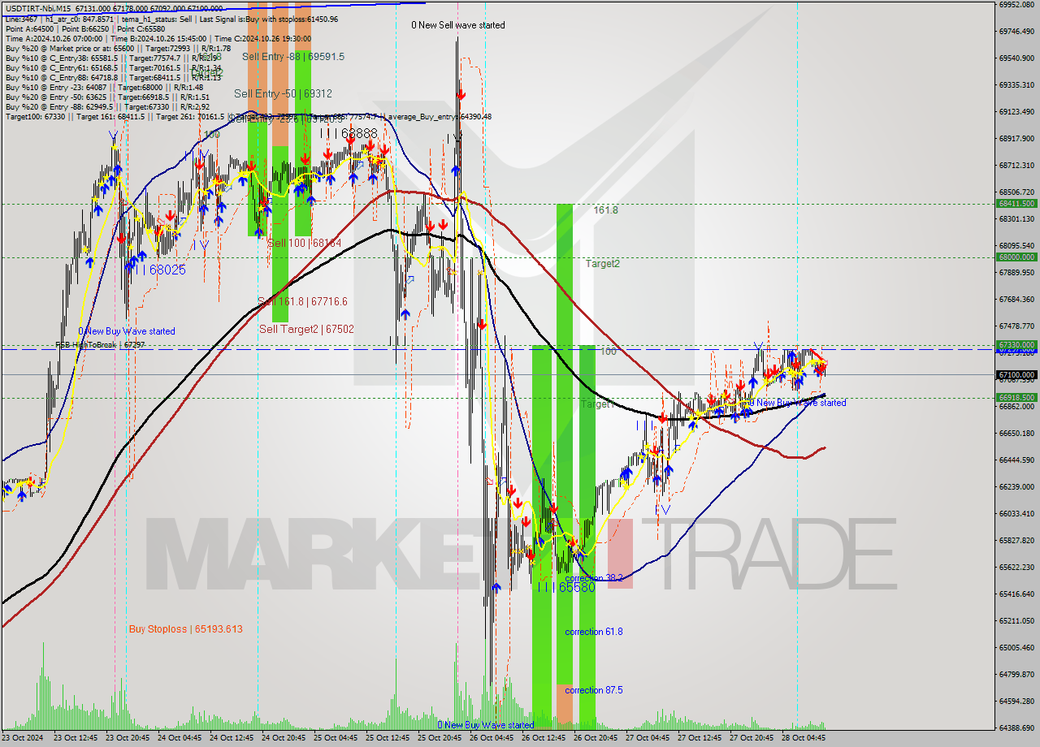
Task: Click the 'FSB-HighToBreak | 67297' label
Action: click(x=99, y=345)
